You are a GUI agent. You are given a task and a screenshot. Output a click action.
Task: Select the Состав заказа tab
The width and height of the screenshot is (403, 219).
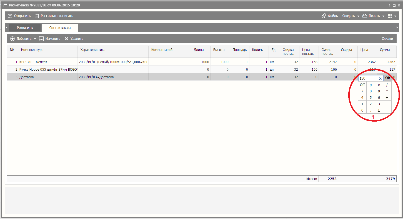point(60,28)
